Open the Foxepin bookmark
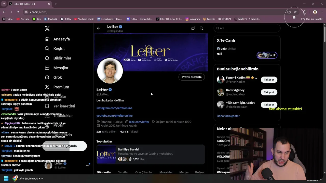The image size is (326, 183). click(x=209, y=19)
